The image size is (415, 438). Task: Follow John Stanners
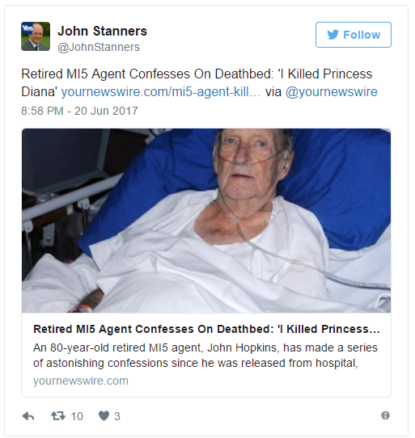[354, 35]
